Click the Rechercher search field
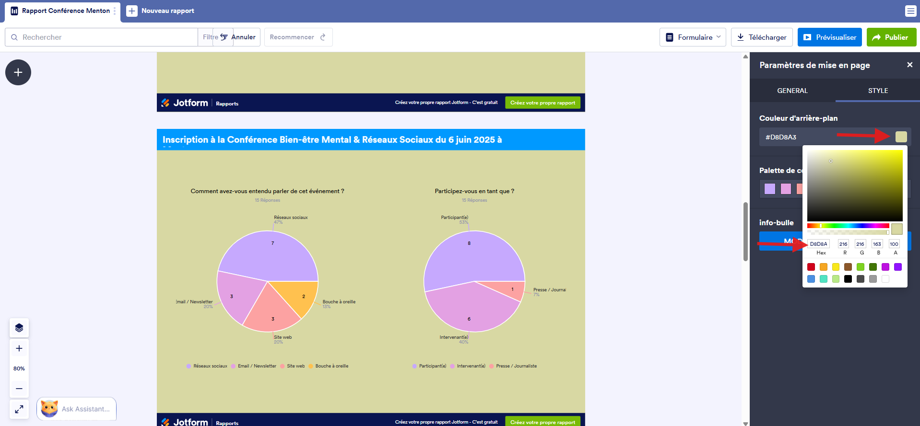 [x=101, y=37]
